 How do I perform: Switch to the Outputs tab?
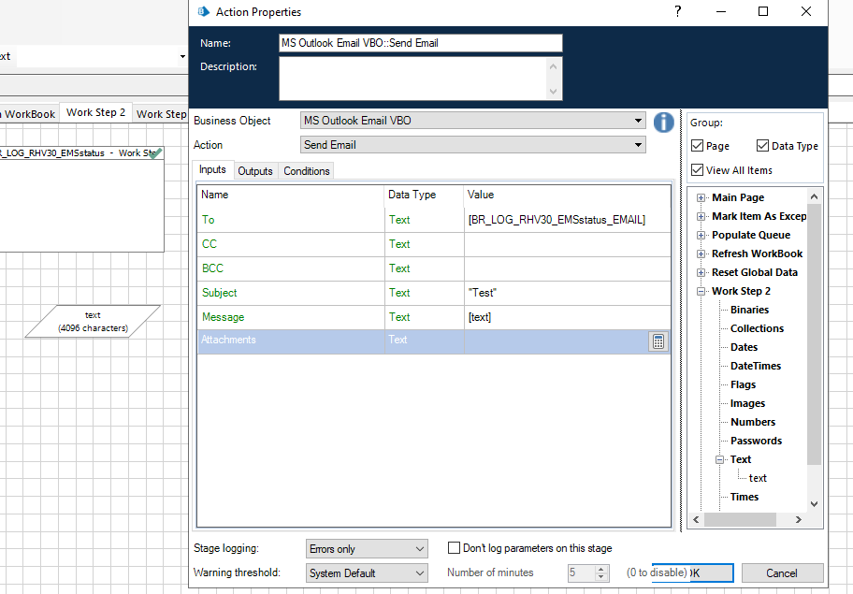pyautogui.click(x=254, y=171)
